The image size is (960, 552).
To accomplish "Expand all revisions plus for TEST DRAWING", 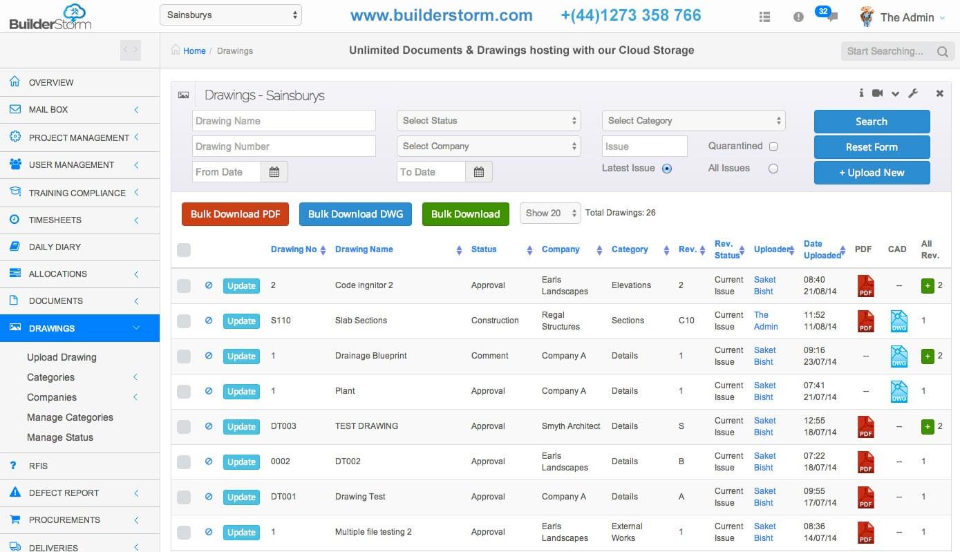I will click(x=928, y=426).
